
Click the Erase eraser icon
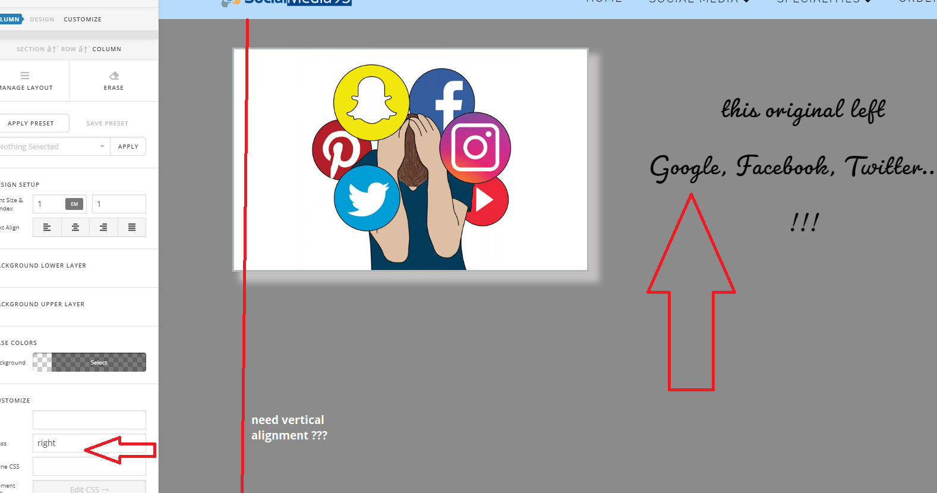point(114,76)
